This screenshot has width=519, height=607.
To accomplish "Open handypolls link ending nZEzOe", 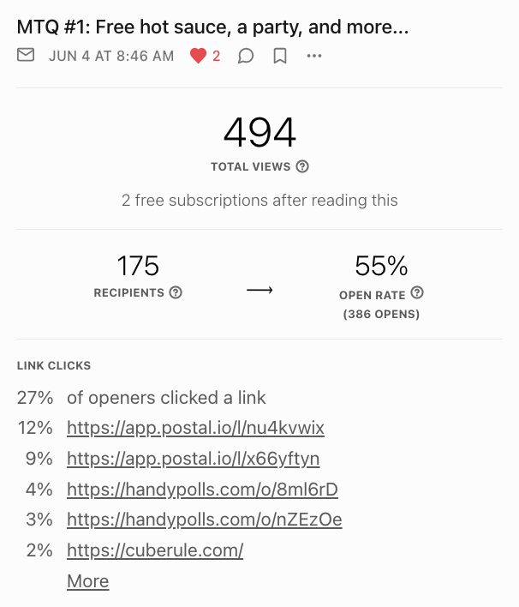I will click(x=204, y=520).
